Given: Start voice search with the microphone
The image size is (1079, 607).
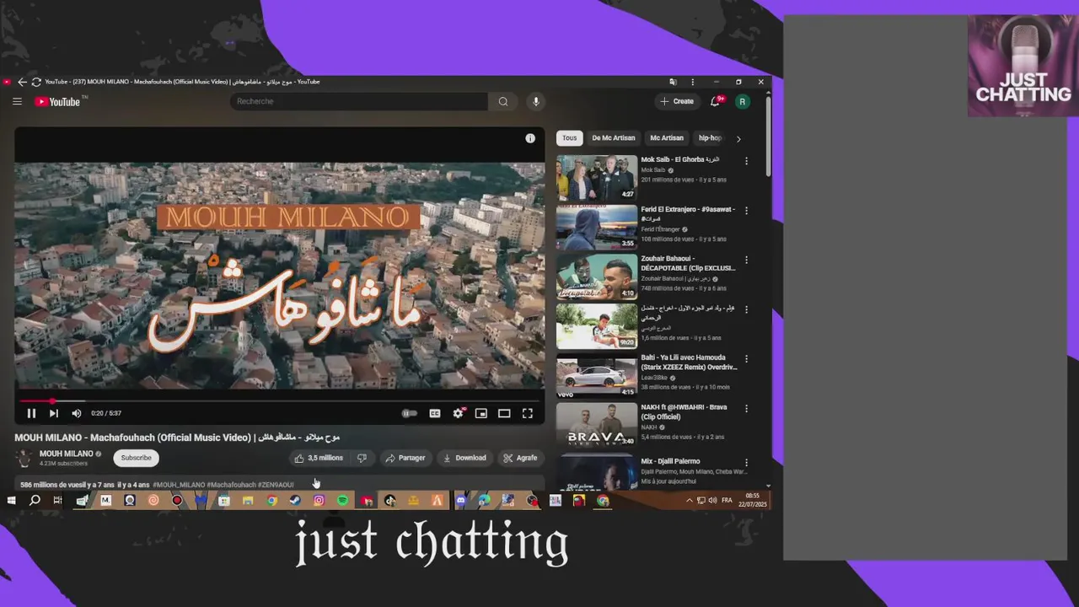Looking at the screenshot, I should pyautogui.click(x=535, y=101).
